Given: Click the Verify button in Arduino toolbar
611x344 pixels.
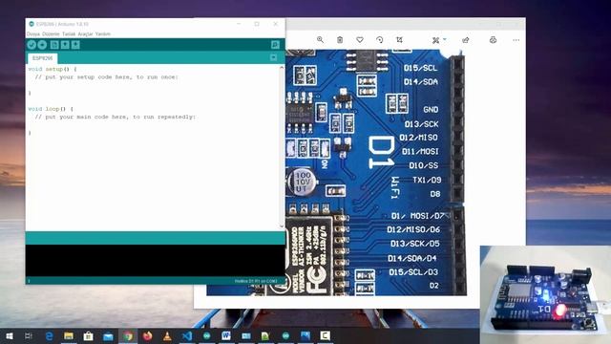Looking at the screenshot, I should pyautogui.click(x=32, y=45).
